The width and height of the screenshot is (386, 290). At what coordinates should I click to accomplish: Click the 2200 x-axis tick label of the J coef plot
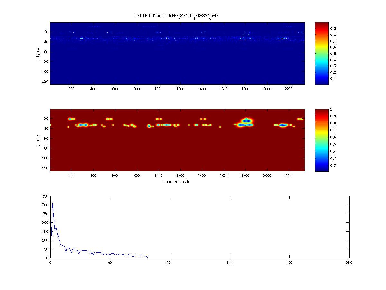pos(289,176)
